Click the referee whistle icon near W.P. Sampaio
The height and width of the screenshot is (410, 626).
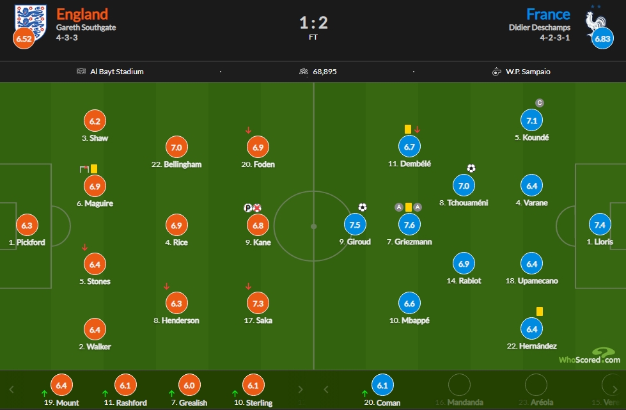[x=496, y=72]
